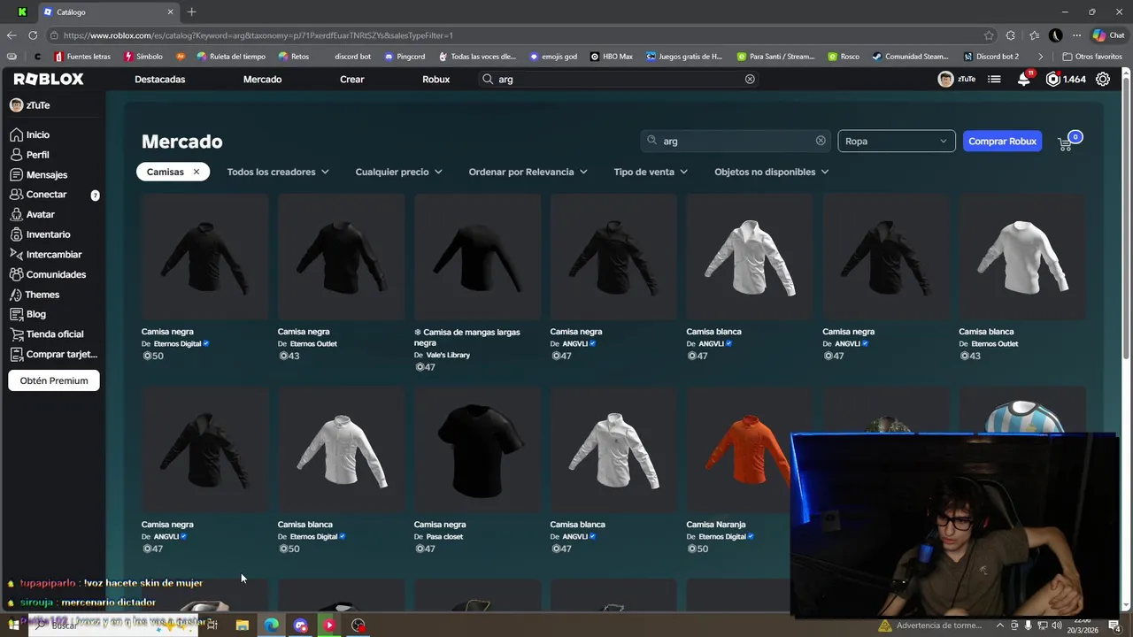The image size is (1133, 637).
Task: Open Discord bot 2 bookmark
Action: [x=991, y=57]
